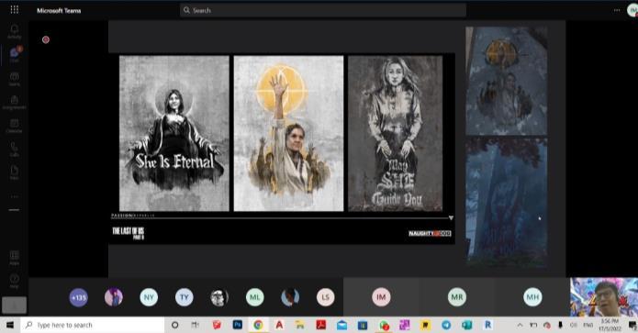The width and height of the screenshot is (638, 333).
Task: Select participant avatar TY
Action: point(185,297)
